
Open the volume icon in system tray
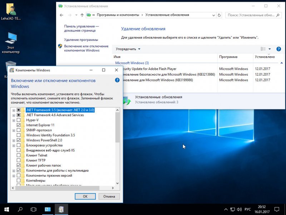click(239, 210)
